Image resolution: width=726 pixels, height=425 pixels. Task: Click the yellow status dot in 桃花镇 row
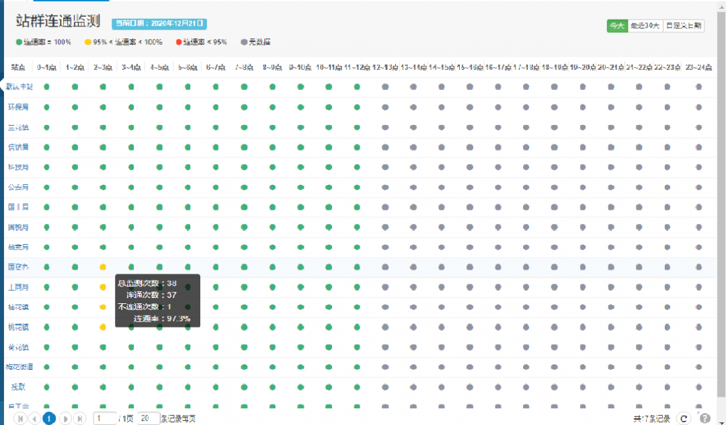pyautogui.click(x=103, y=327)
